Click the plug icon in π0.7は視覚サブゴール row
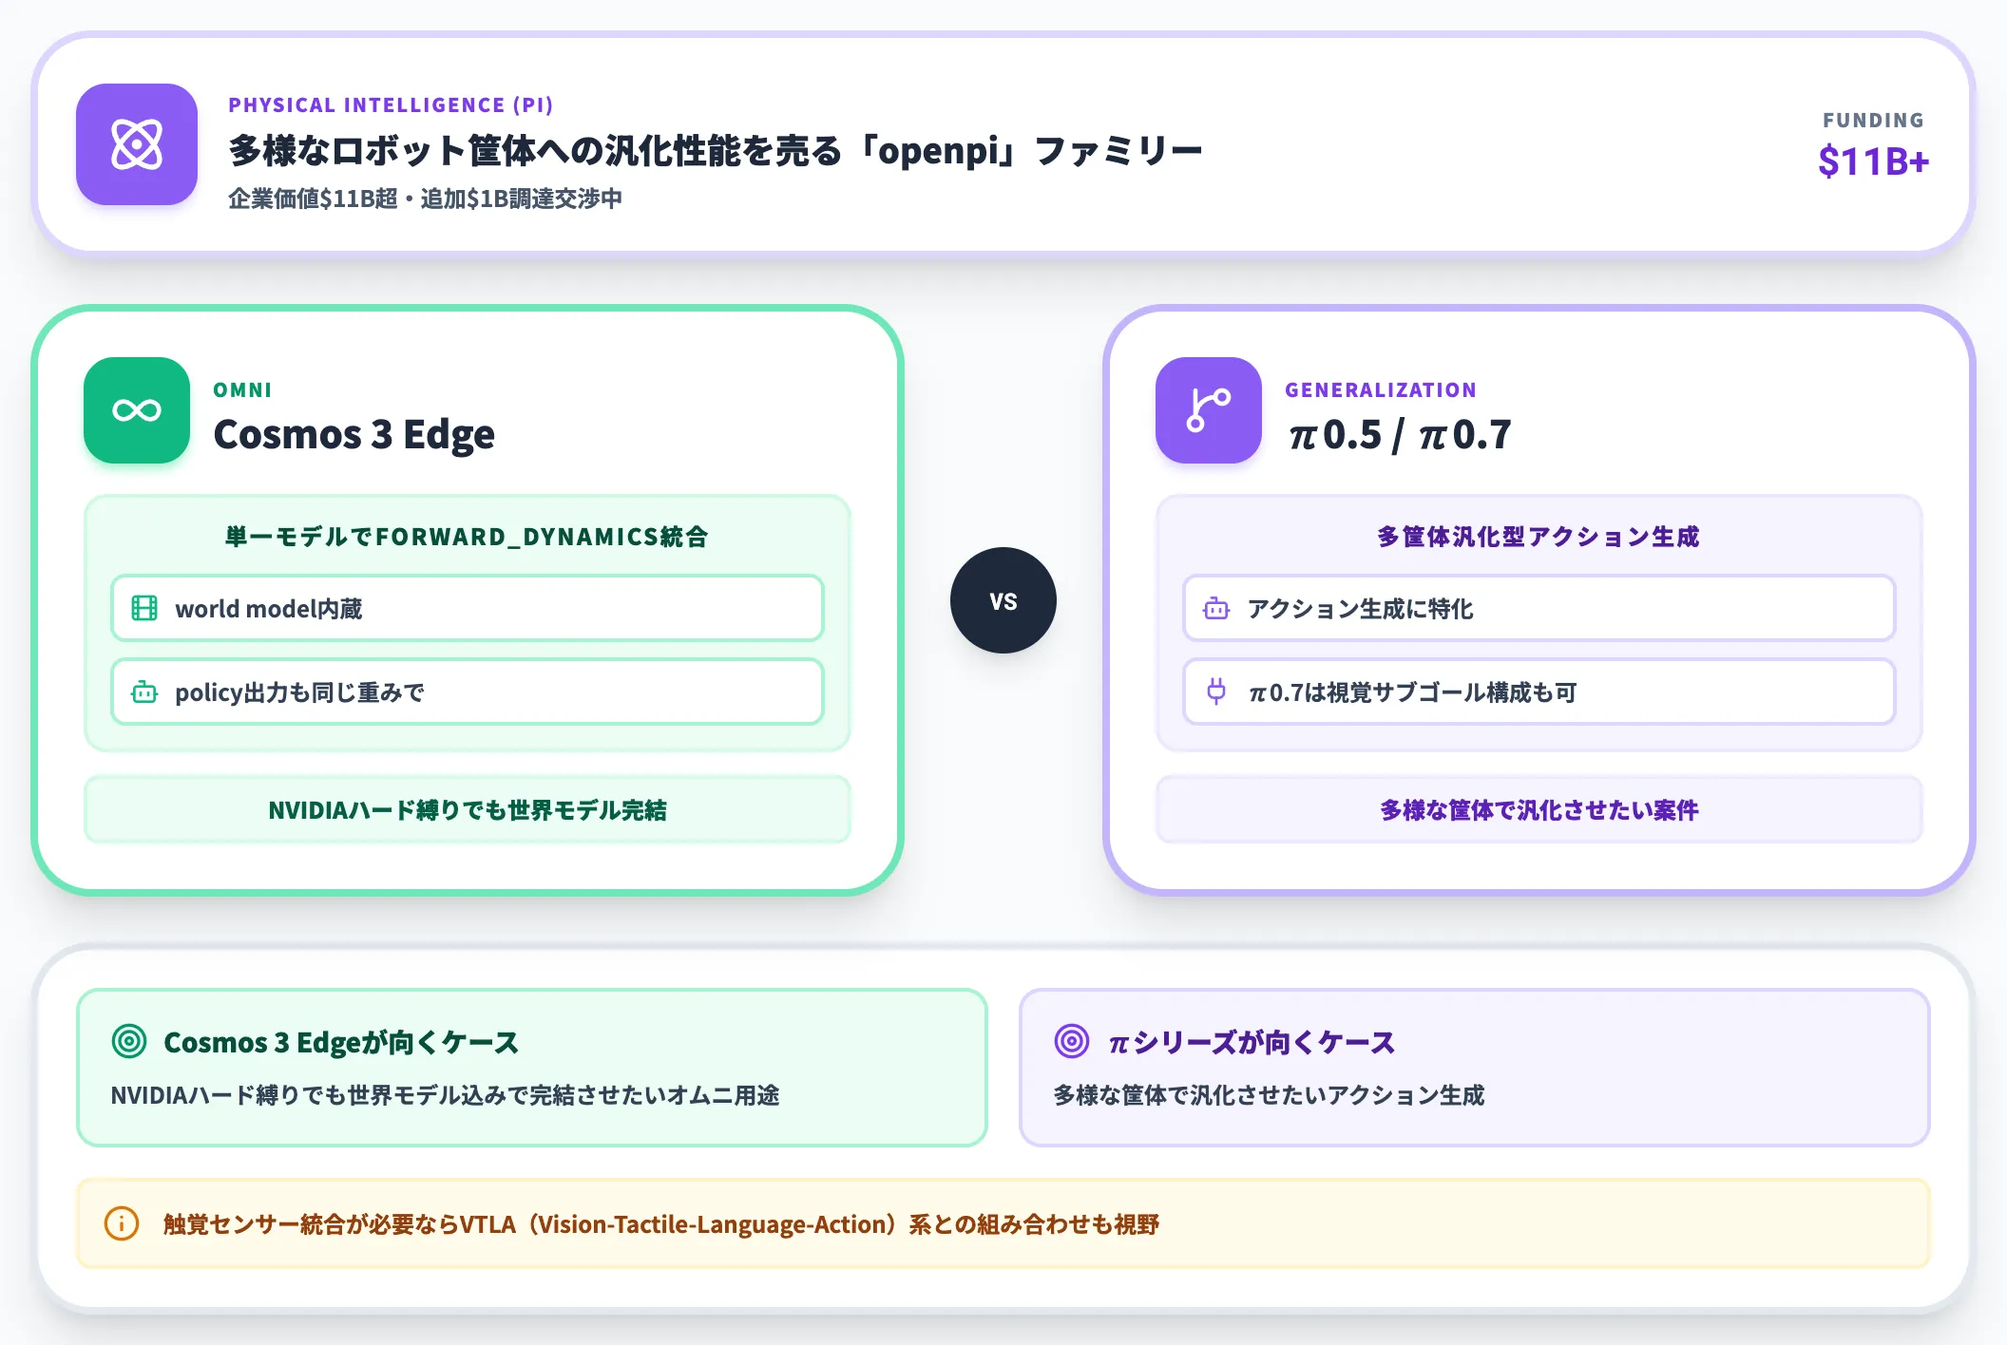The height and width of the screenshot is (1345, 2007). click(x=1216, y=691)
